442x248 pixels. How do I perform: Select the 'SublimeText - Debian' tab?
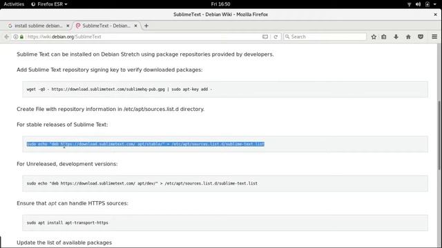pyautogui.click(x=106, y=25)
